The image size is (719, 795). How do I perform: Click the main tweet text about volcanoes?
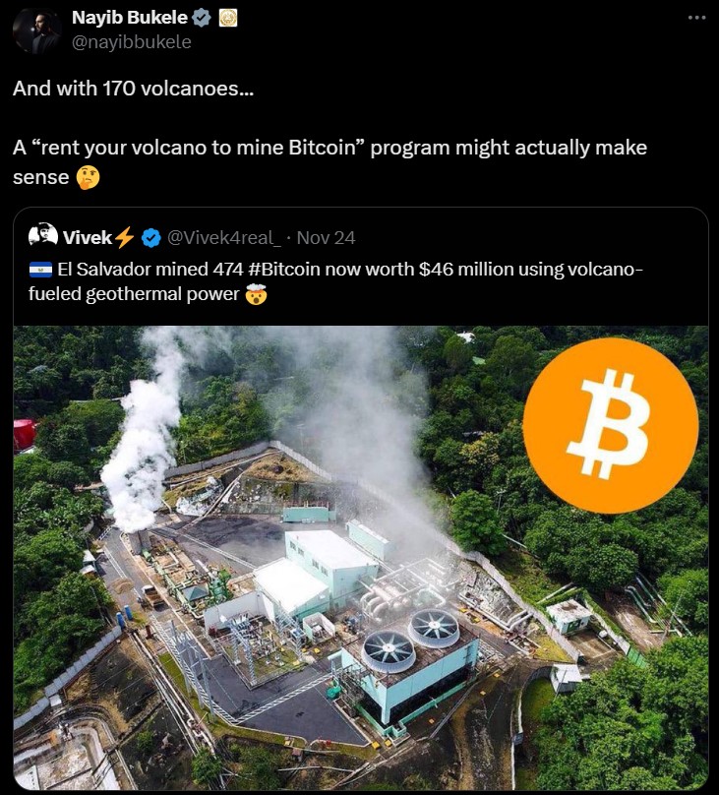click(x=330, y=133)
